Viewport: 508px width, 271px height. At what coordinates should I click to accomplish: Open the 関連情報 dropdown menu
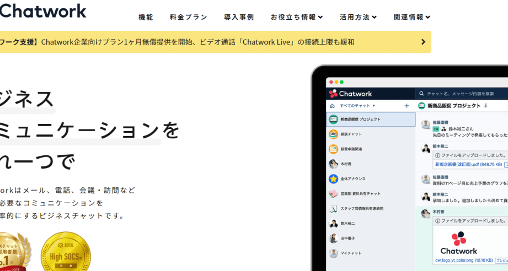point(412,17)
